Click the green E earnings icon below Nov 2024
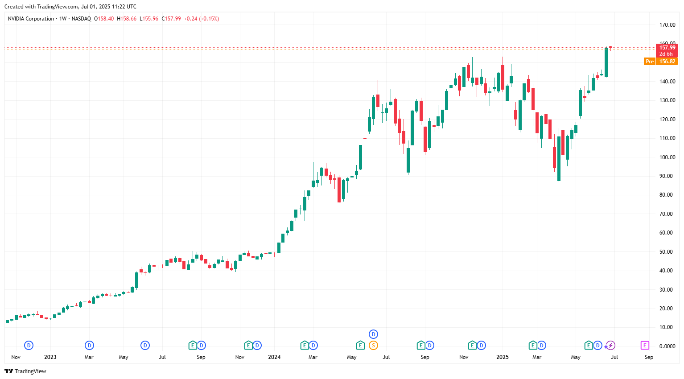684x379 pixels. tap(472, 345)
